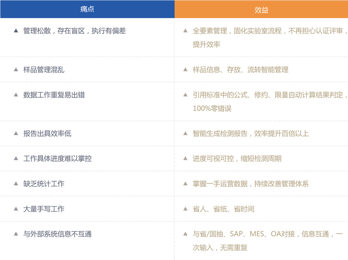This screenshot has width=348, height=260.
Task: Click text 报告出具效率低
Action: click(47, 133)
